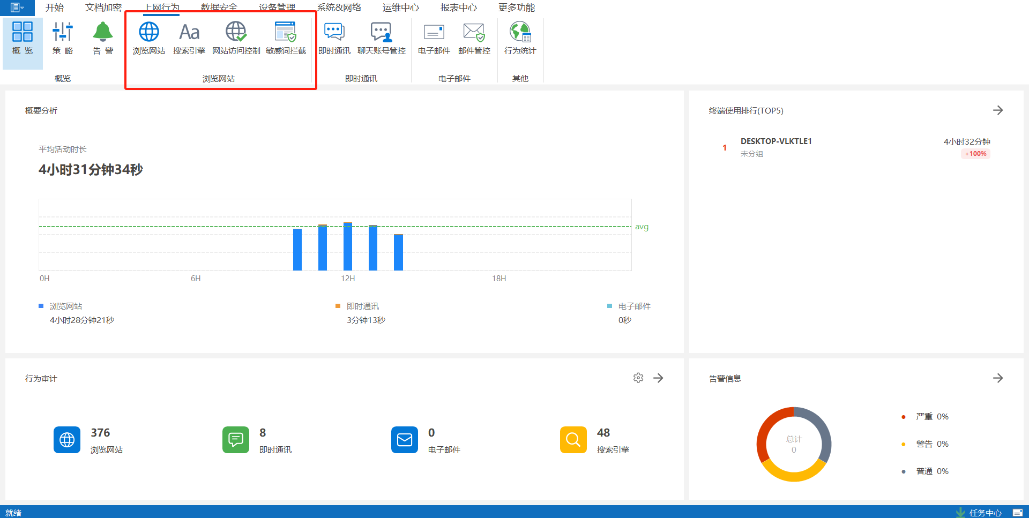Select DESKTOP-VLKTLE1 in ranking list
Screen dimensions: 1029x518
coord(776,141)
